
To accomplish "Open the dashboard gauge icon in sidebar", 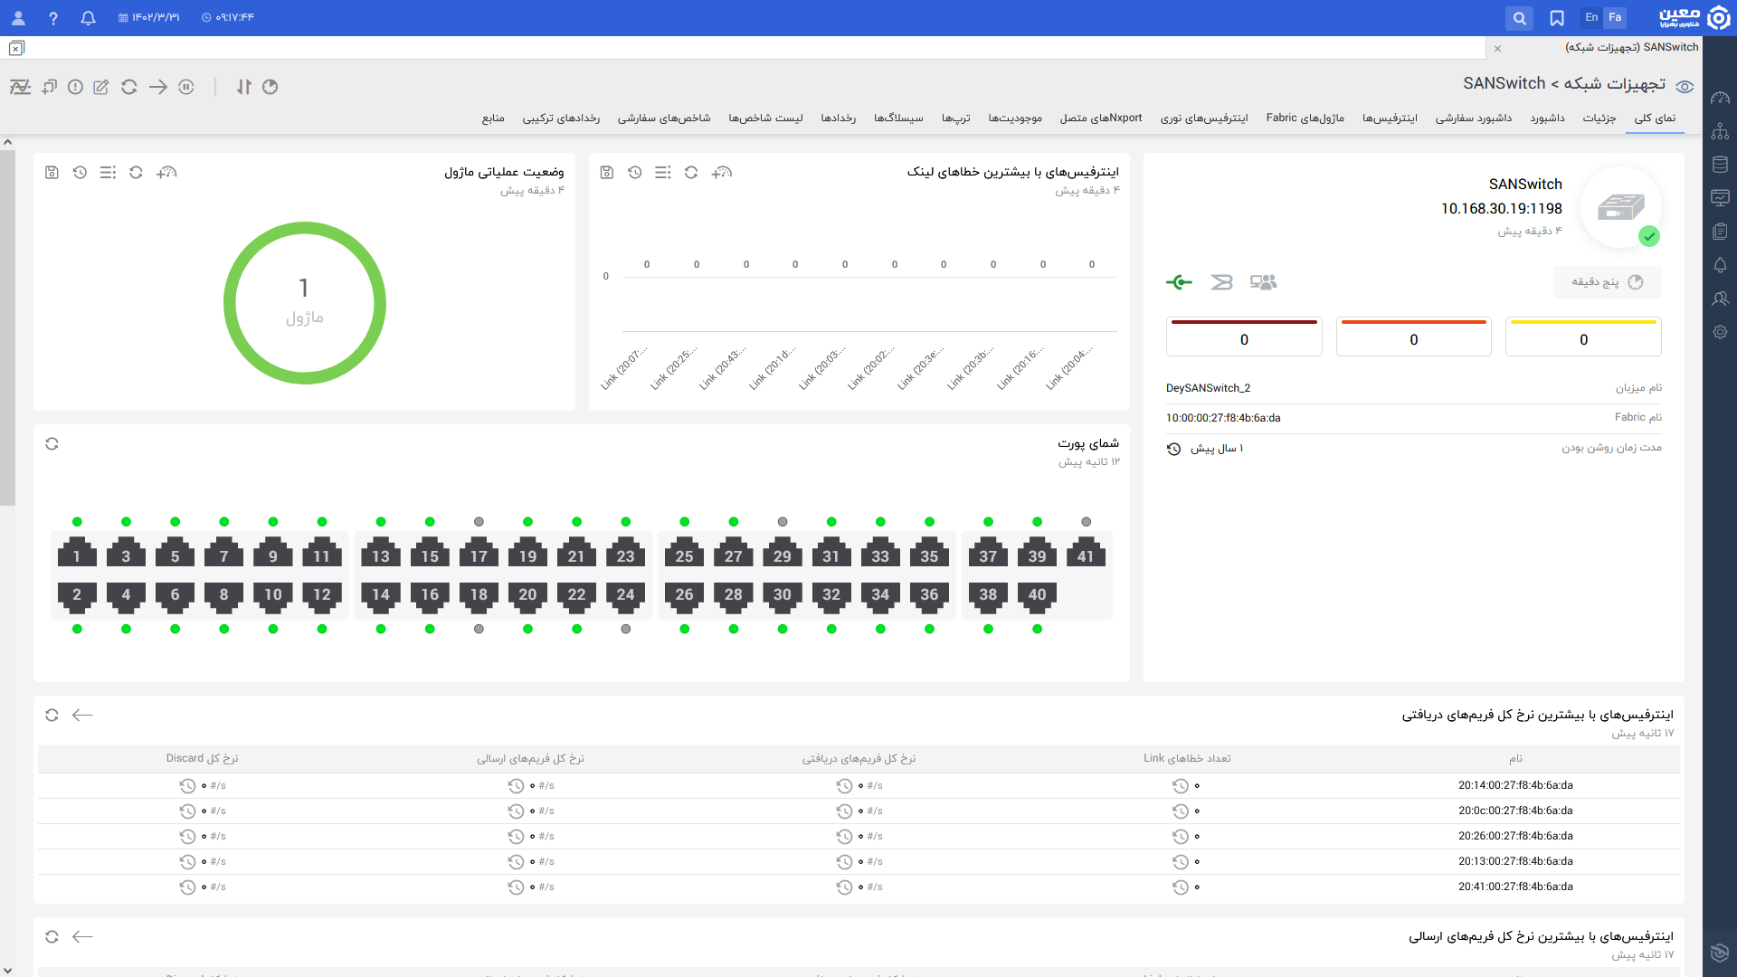I will (x=1720, y=98).
